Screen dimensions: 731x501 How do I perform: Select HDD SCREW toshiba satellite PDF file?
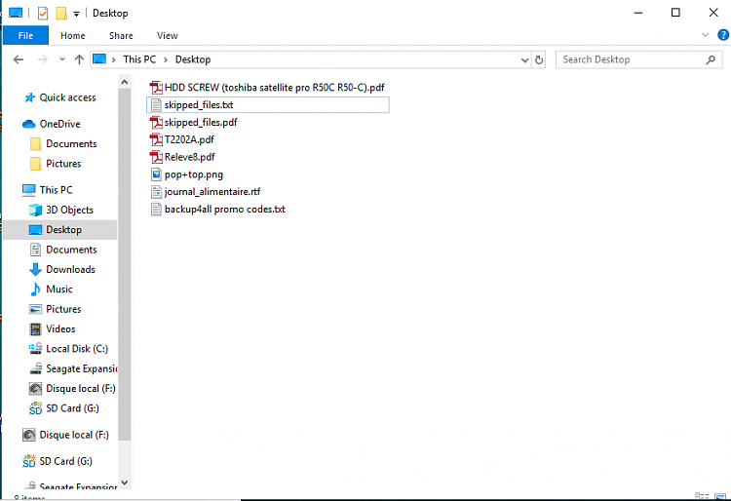(x=268, y=88)
